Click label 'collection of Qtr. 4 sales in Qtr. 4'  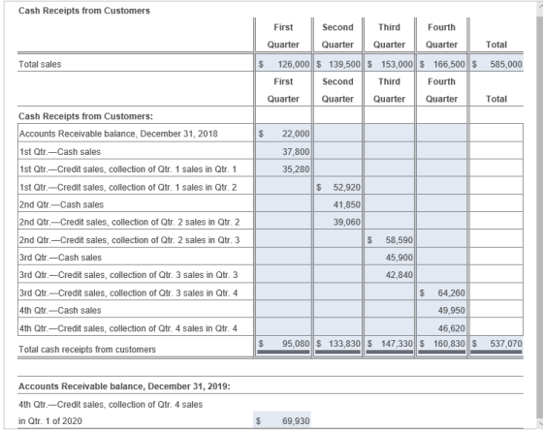pyautogui.click(x=174, y=328)
